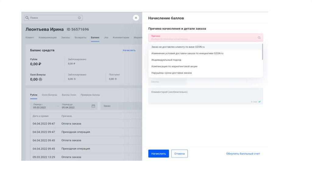This screenshot has height=175, width=312.
Task: Click the search magnifier icon in Поиск field
Action: point(27,18)
